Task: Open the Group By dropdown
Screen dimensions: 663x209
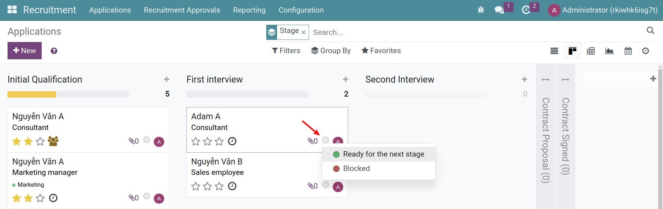Action: pyautogui.click(x=331, y=51)
